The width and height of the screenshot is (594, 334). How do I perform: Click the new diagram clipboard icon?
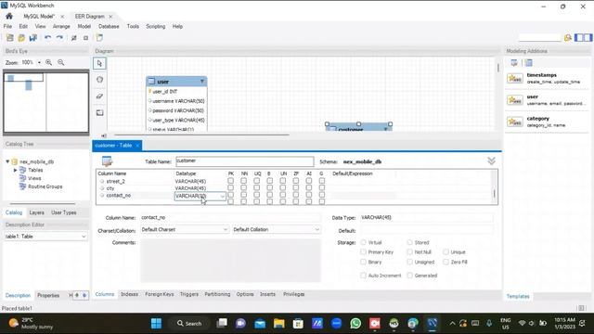(x=99, y=37)
